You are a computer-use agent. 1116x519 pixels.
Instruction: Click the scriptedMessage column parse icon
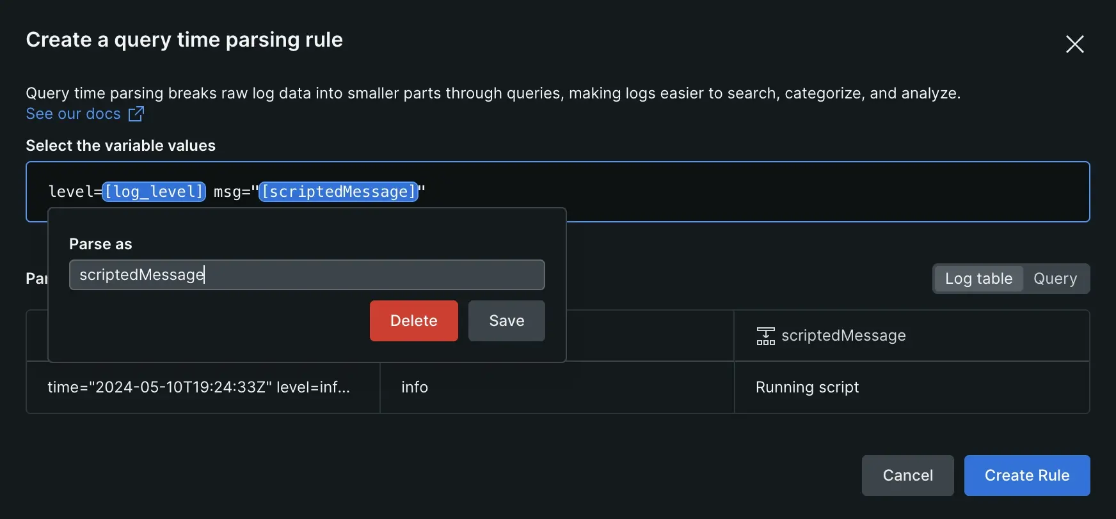click(765, 336)
